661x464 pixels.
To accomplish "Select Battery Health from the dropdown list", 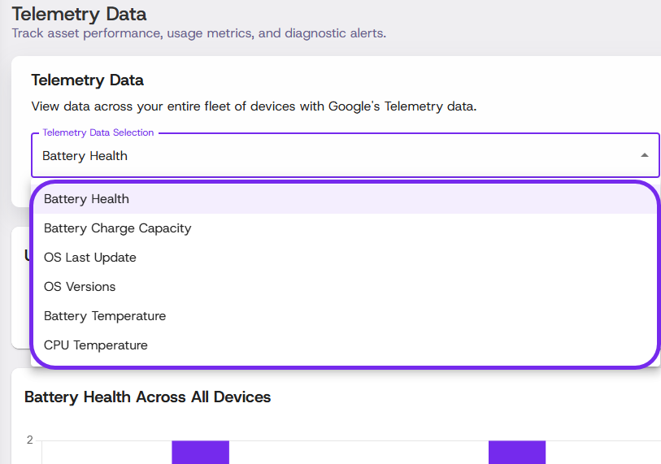I will [x=86, y=199].
